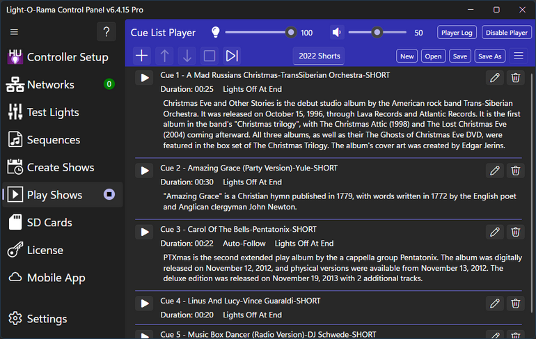This screenshot has width=536, height=339.
Task: Edit Cue 1 with the pencil icon
Action: click(495, 78)
